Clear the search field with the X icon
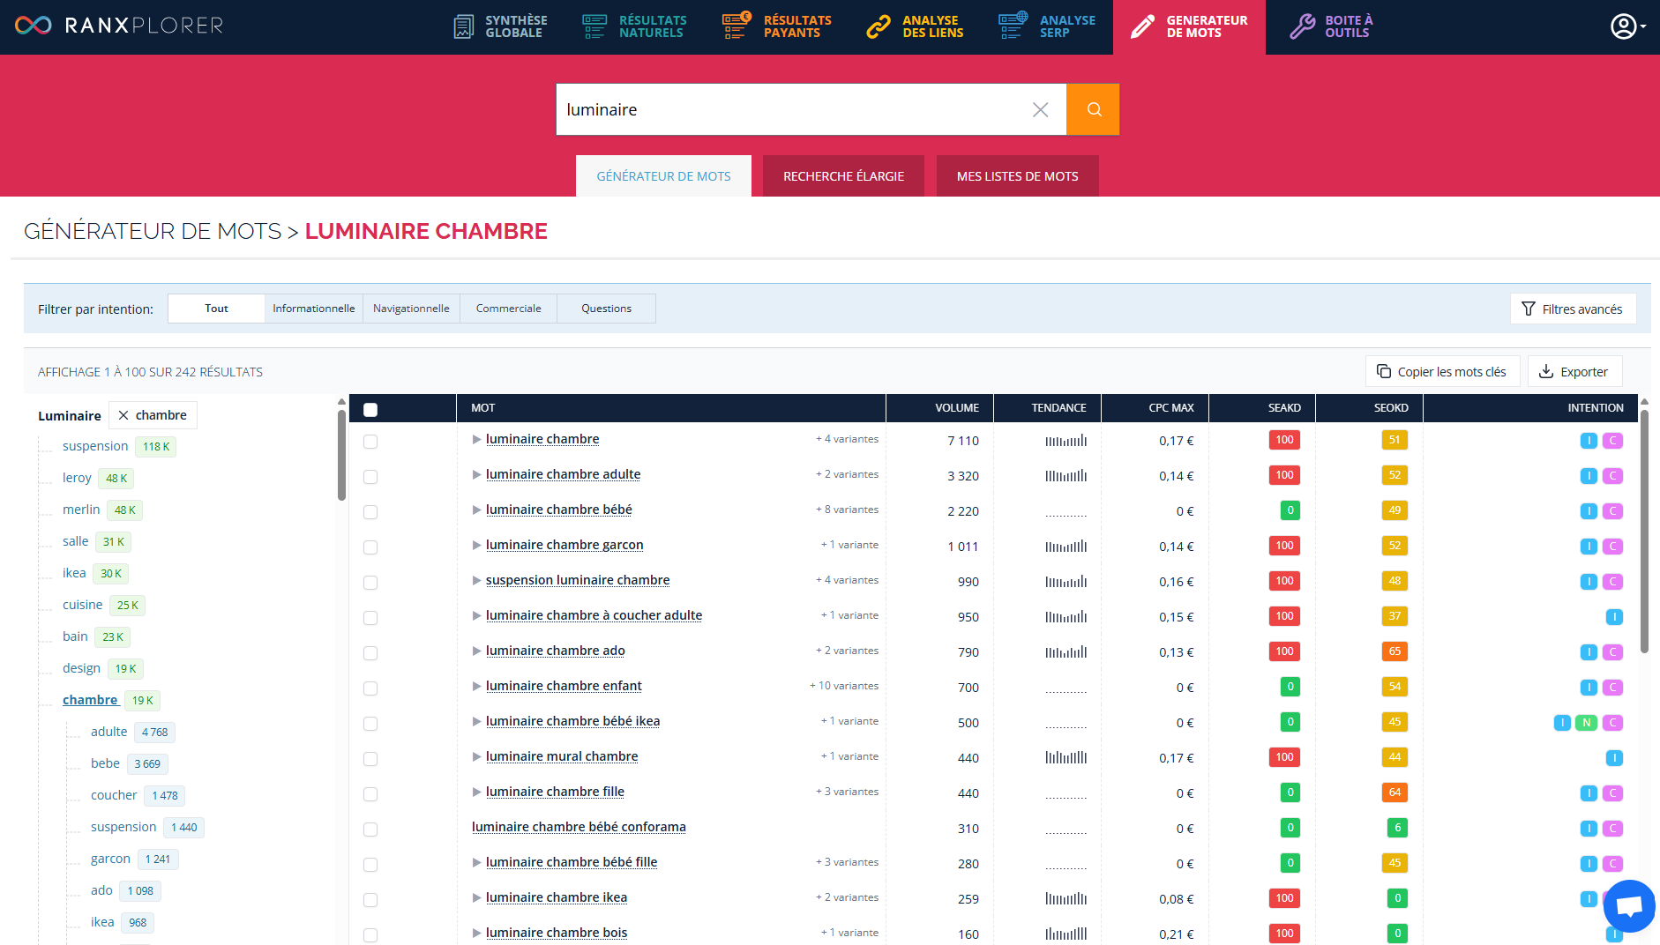This screenshot has height=945, width=1660. click(x=1040, y=109)
